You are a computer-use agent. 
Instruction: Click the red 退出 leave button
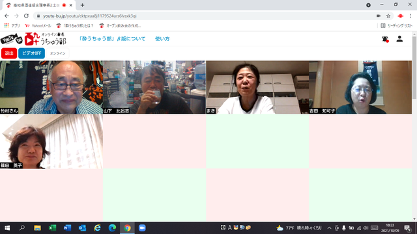[x=9, y=53]
